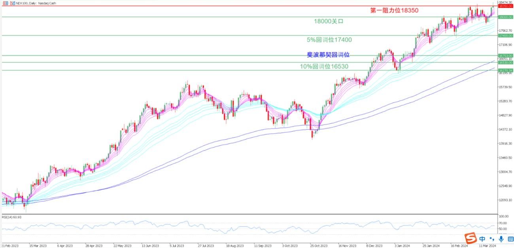Viewport: 514px width, 248px height.
Task: Click the chart trade icon beside NDX100 title
Action: click(x=13, y=3)
